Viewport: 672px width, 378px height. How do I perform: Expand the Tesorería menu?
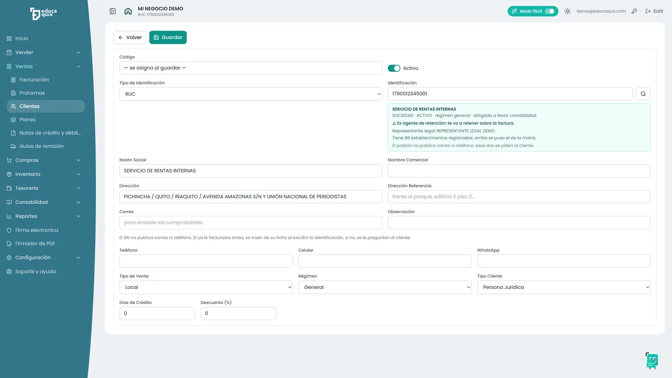[44, 188]
